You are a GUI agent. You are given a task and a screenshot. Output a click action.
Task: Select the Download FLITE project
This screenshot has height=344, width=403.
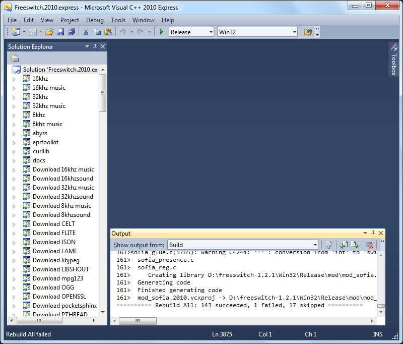[x=54, y=233]
